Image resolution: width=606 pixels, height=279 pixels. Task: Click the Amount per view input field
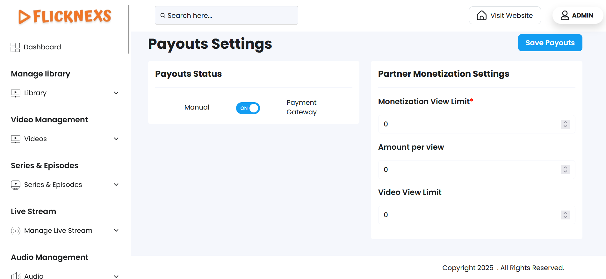click(468, 169)
